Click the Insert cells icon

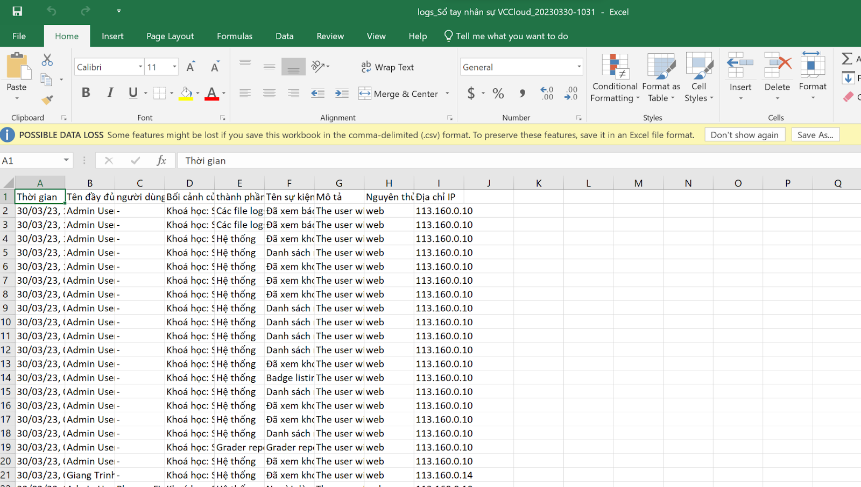(740, 66)
